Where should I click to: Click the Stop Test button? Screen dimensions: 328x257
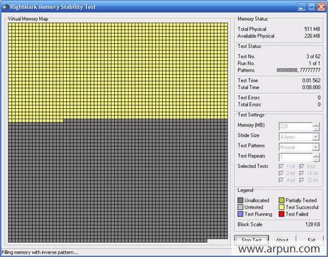tap(251, 240)
